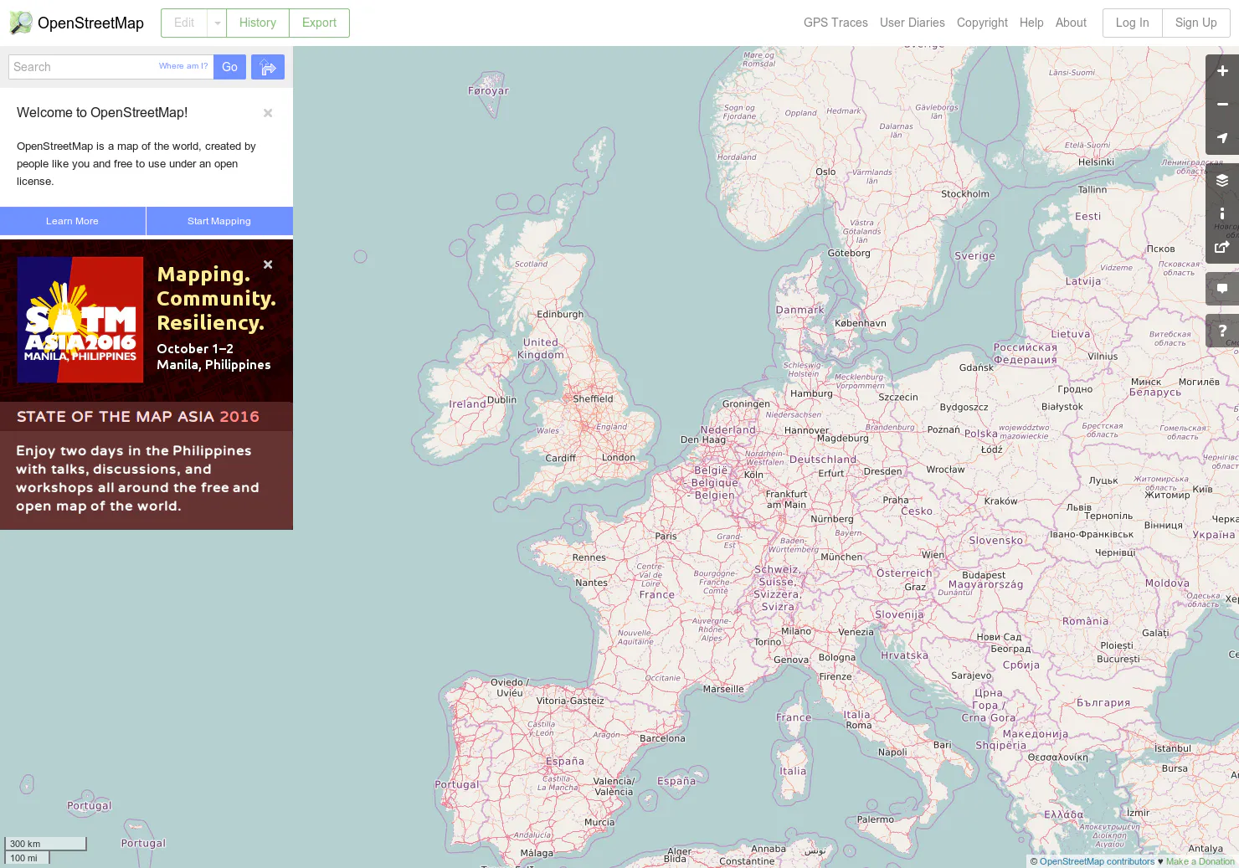Click the Learn More button
1239x868 pixels.
point(73,221)
